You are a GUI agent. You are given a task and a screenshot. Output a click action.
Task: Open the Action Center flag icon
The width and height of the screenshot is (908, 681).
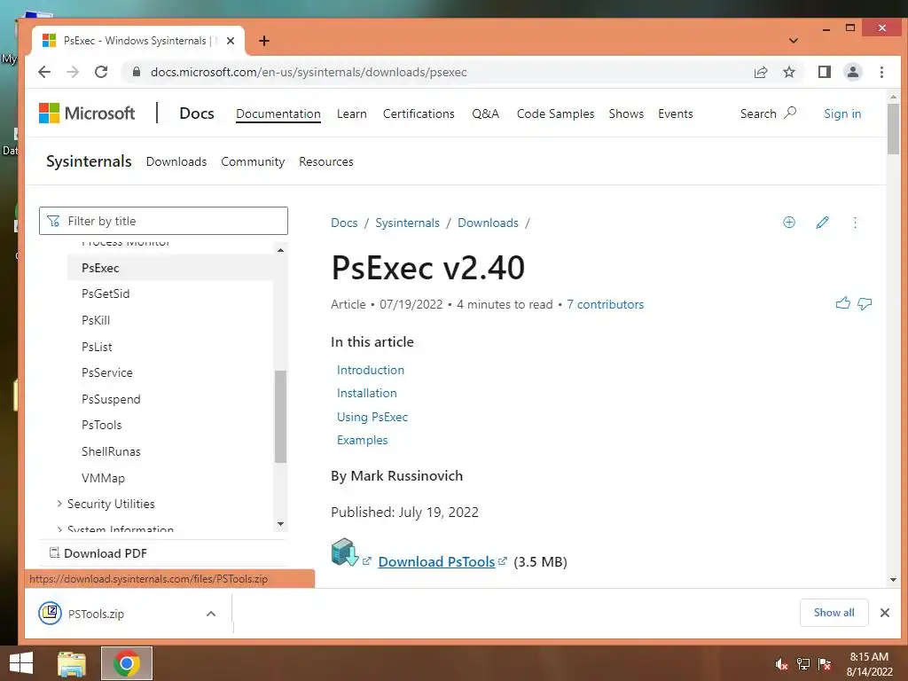click(825, 664)
